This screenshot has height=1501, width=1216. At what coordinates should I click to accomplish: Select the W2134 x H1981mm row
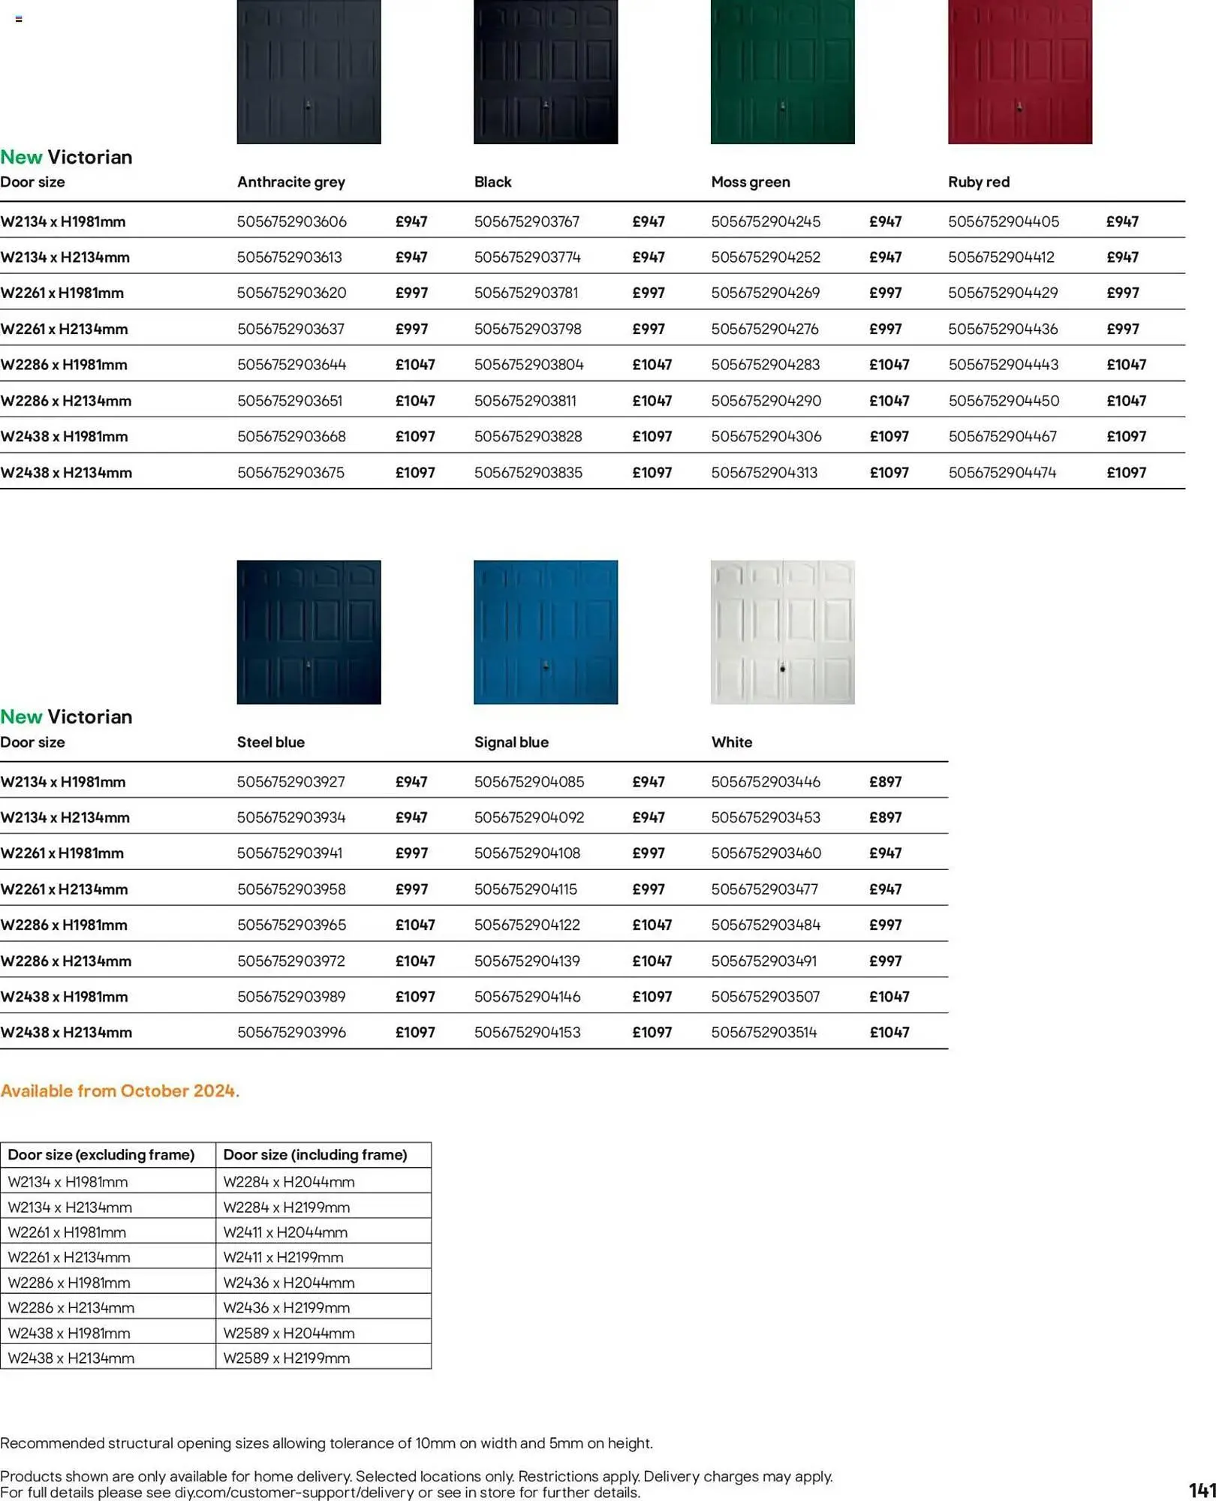pyautogui.click(x=65, y=221)
